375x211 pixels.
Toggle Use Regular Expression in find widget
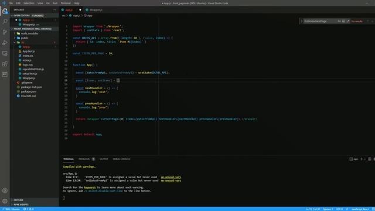tap(347, 21)
